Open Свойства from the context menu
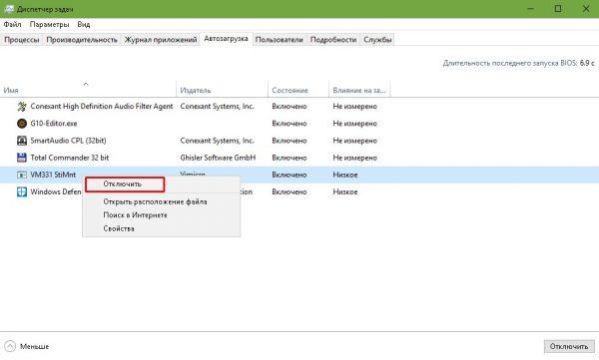The width and height of the screenshot is (599, 360). point(161,228)
